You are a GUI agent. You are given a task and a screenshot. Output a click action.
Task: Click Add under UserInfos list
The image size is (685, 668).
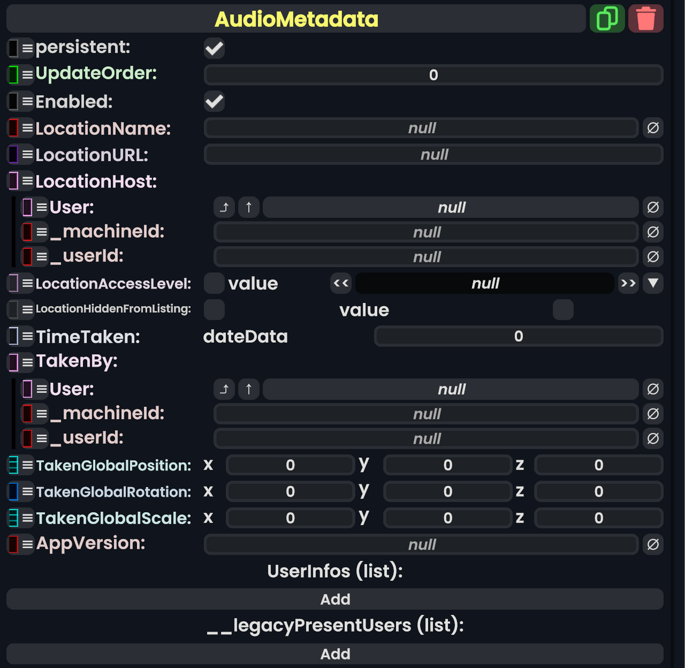click(335, 599)
